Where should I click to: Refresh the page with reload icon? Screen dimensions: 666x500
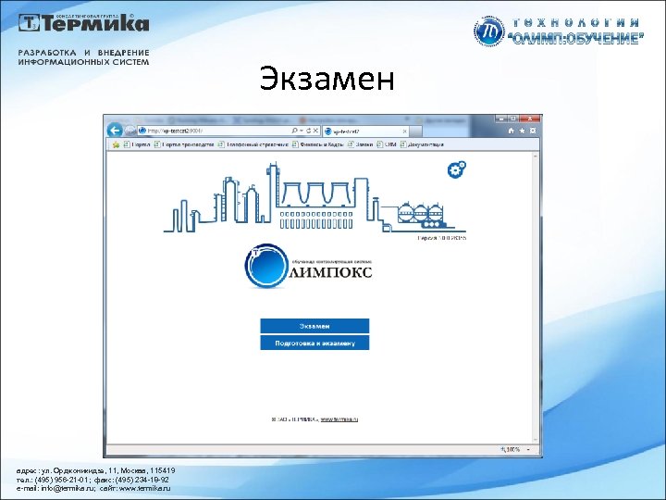(308, 131)
